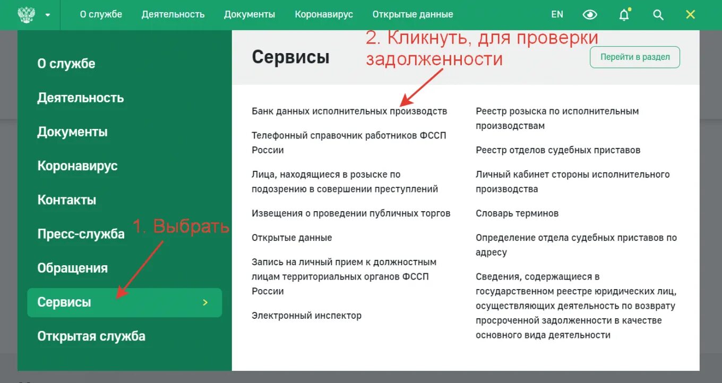Close the menu with the yellow X icon

tap(690, 15)
